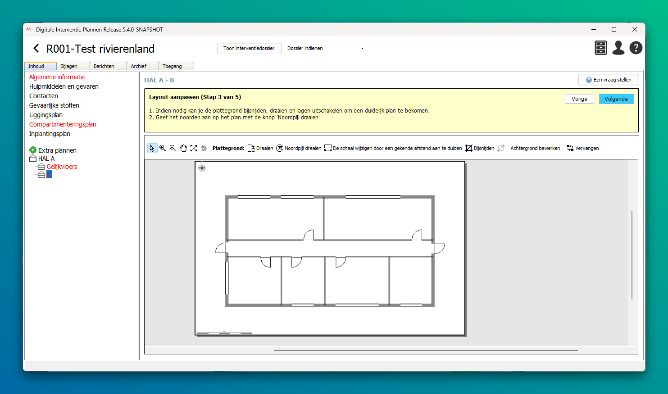This screenshot has width=668, height=394.
Task: Click the Layout aanpassen (Stap 3 van 5) title
Action: 195,97
